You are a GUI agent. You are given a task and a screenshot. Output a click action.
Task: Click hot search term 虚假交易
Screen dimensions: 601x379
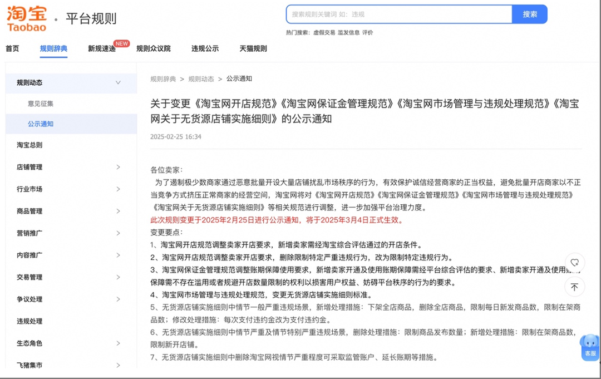324,33
